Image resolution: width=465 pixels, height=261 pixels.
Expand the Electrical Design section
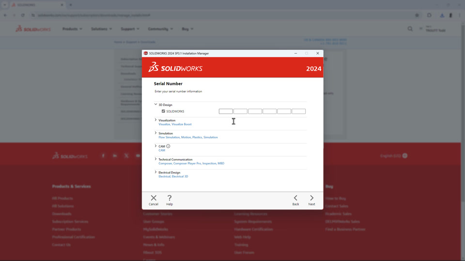click(155, 172)
